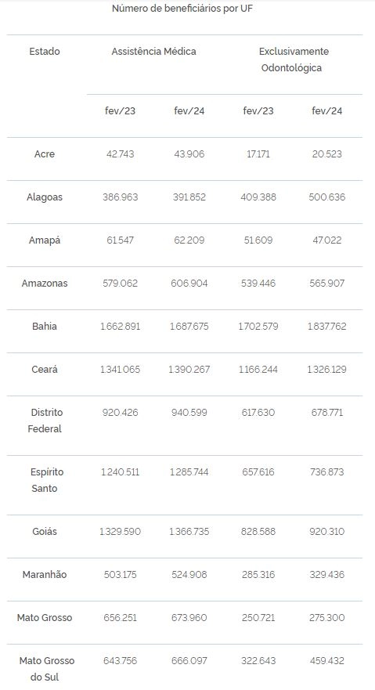
Task: Select the 'Bahia' row label
Action: (45, 327)
